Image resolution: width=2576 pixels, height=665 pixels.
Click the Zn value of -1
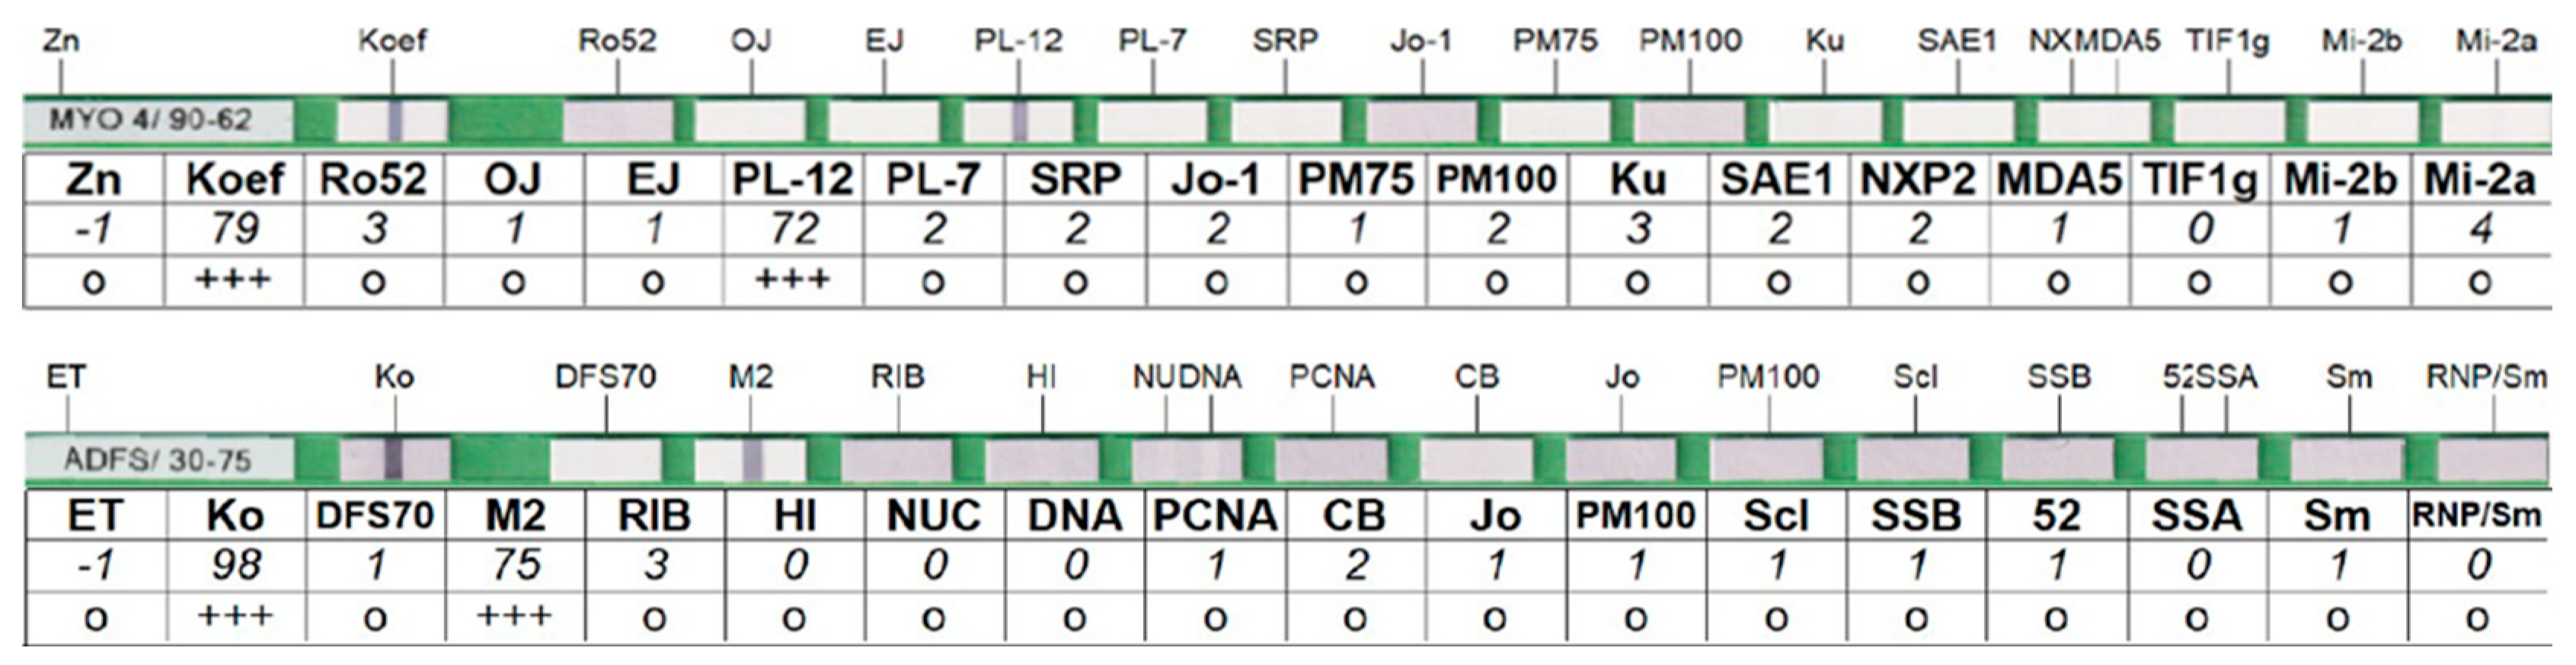93,229
